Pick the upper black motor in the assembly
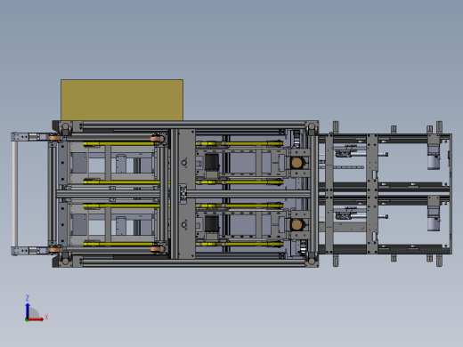This screenshot has height=347, width=463. point(212,162)
